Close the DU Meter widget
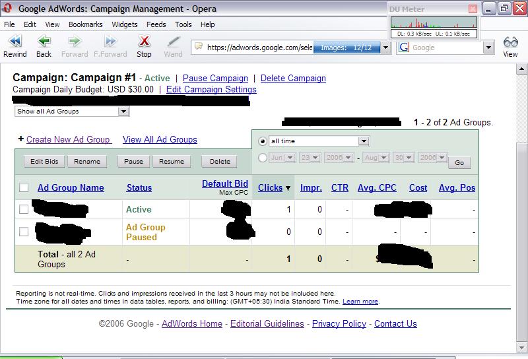The image size is (528, 359). click(473, 9)
